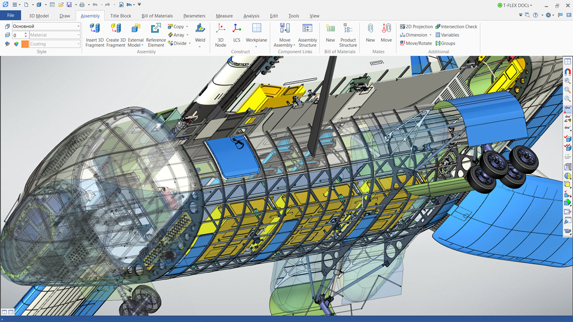The width and height of the screenshot is (573, 322).
Task: Click the Undo arrow
Action: (95, 5)
